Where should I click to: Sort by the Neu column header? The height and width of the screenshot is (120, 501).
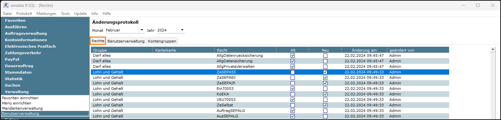325,50
